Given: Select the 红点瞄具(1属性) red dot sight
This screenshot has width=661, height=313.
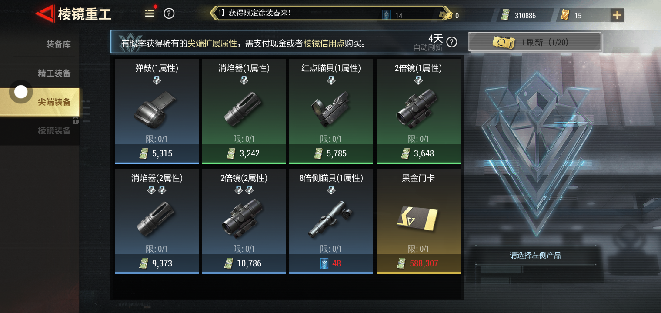Looking at the screenshot, I should 331,111.
